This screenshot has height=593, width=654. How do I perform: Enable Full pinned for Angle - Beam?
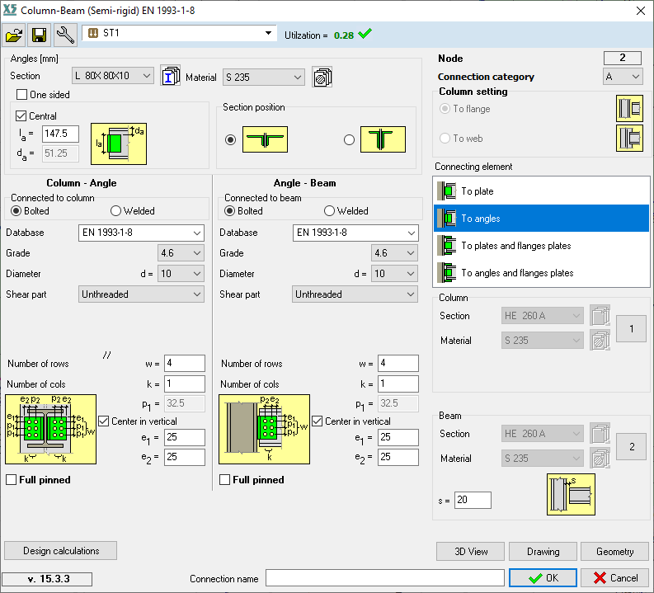coord(225,480)
